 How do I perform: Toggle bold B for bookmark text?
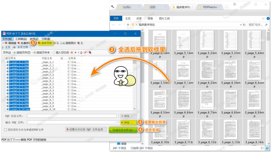click(x=75, y=52)
